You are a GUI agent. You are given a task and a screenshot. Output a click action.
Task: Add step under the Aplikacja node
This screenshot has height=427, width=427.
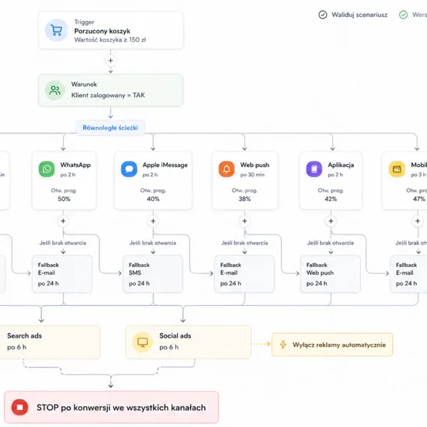(331, 221)
